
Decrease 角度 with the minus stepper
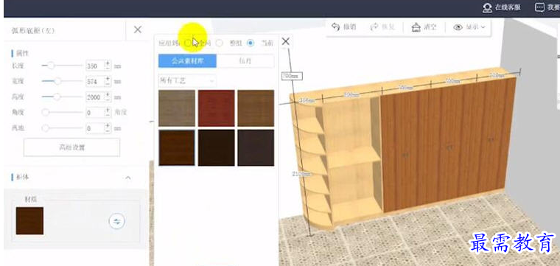[108, 116]
